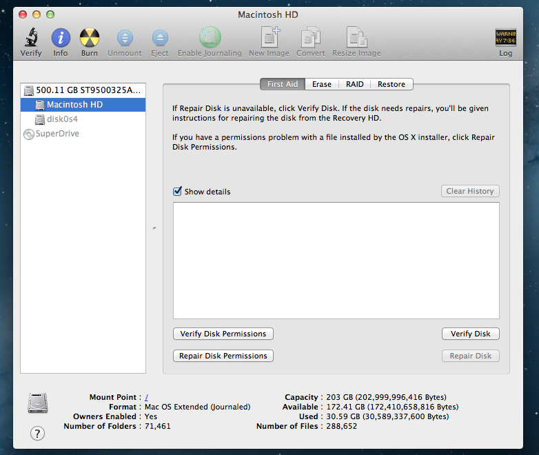The height and width of the screenshot is (455, 539).
Task: Click the Macintosh HD window title
Action: pos(268,14)
